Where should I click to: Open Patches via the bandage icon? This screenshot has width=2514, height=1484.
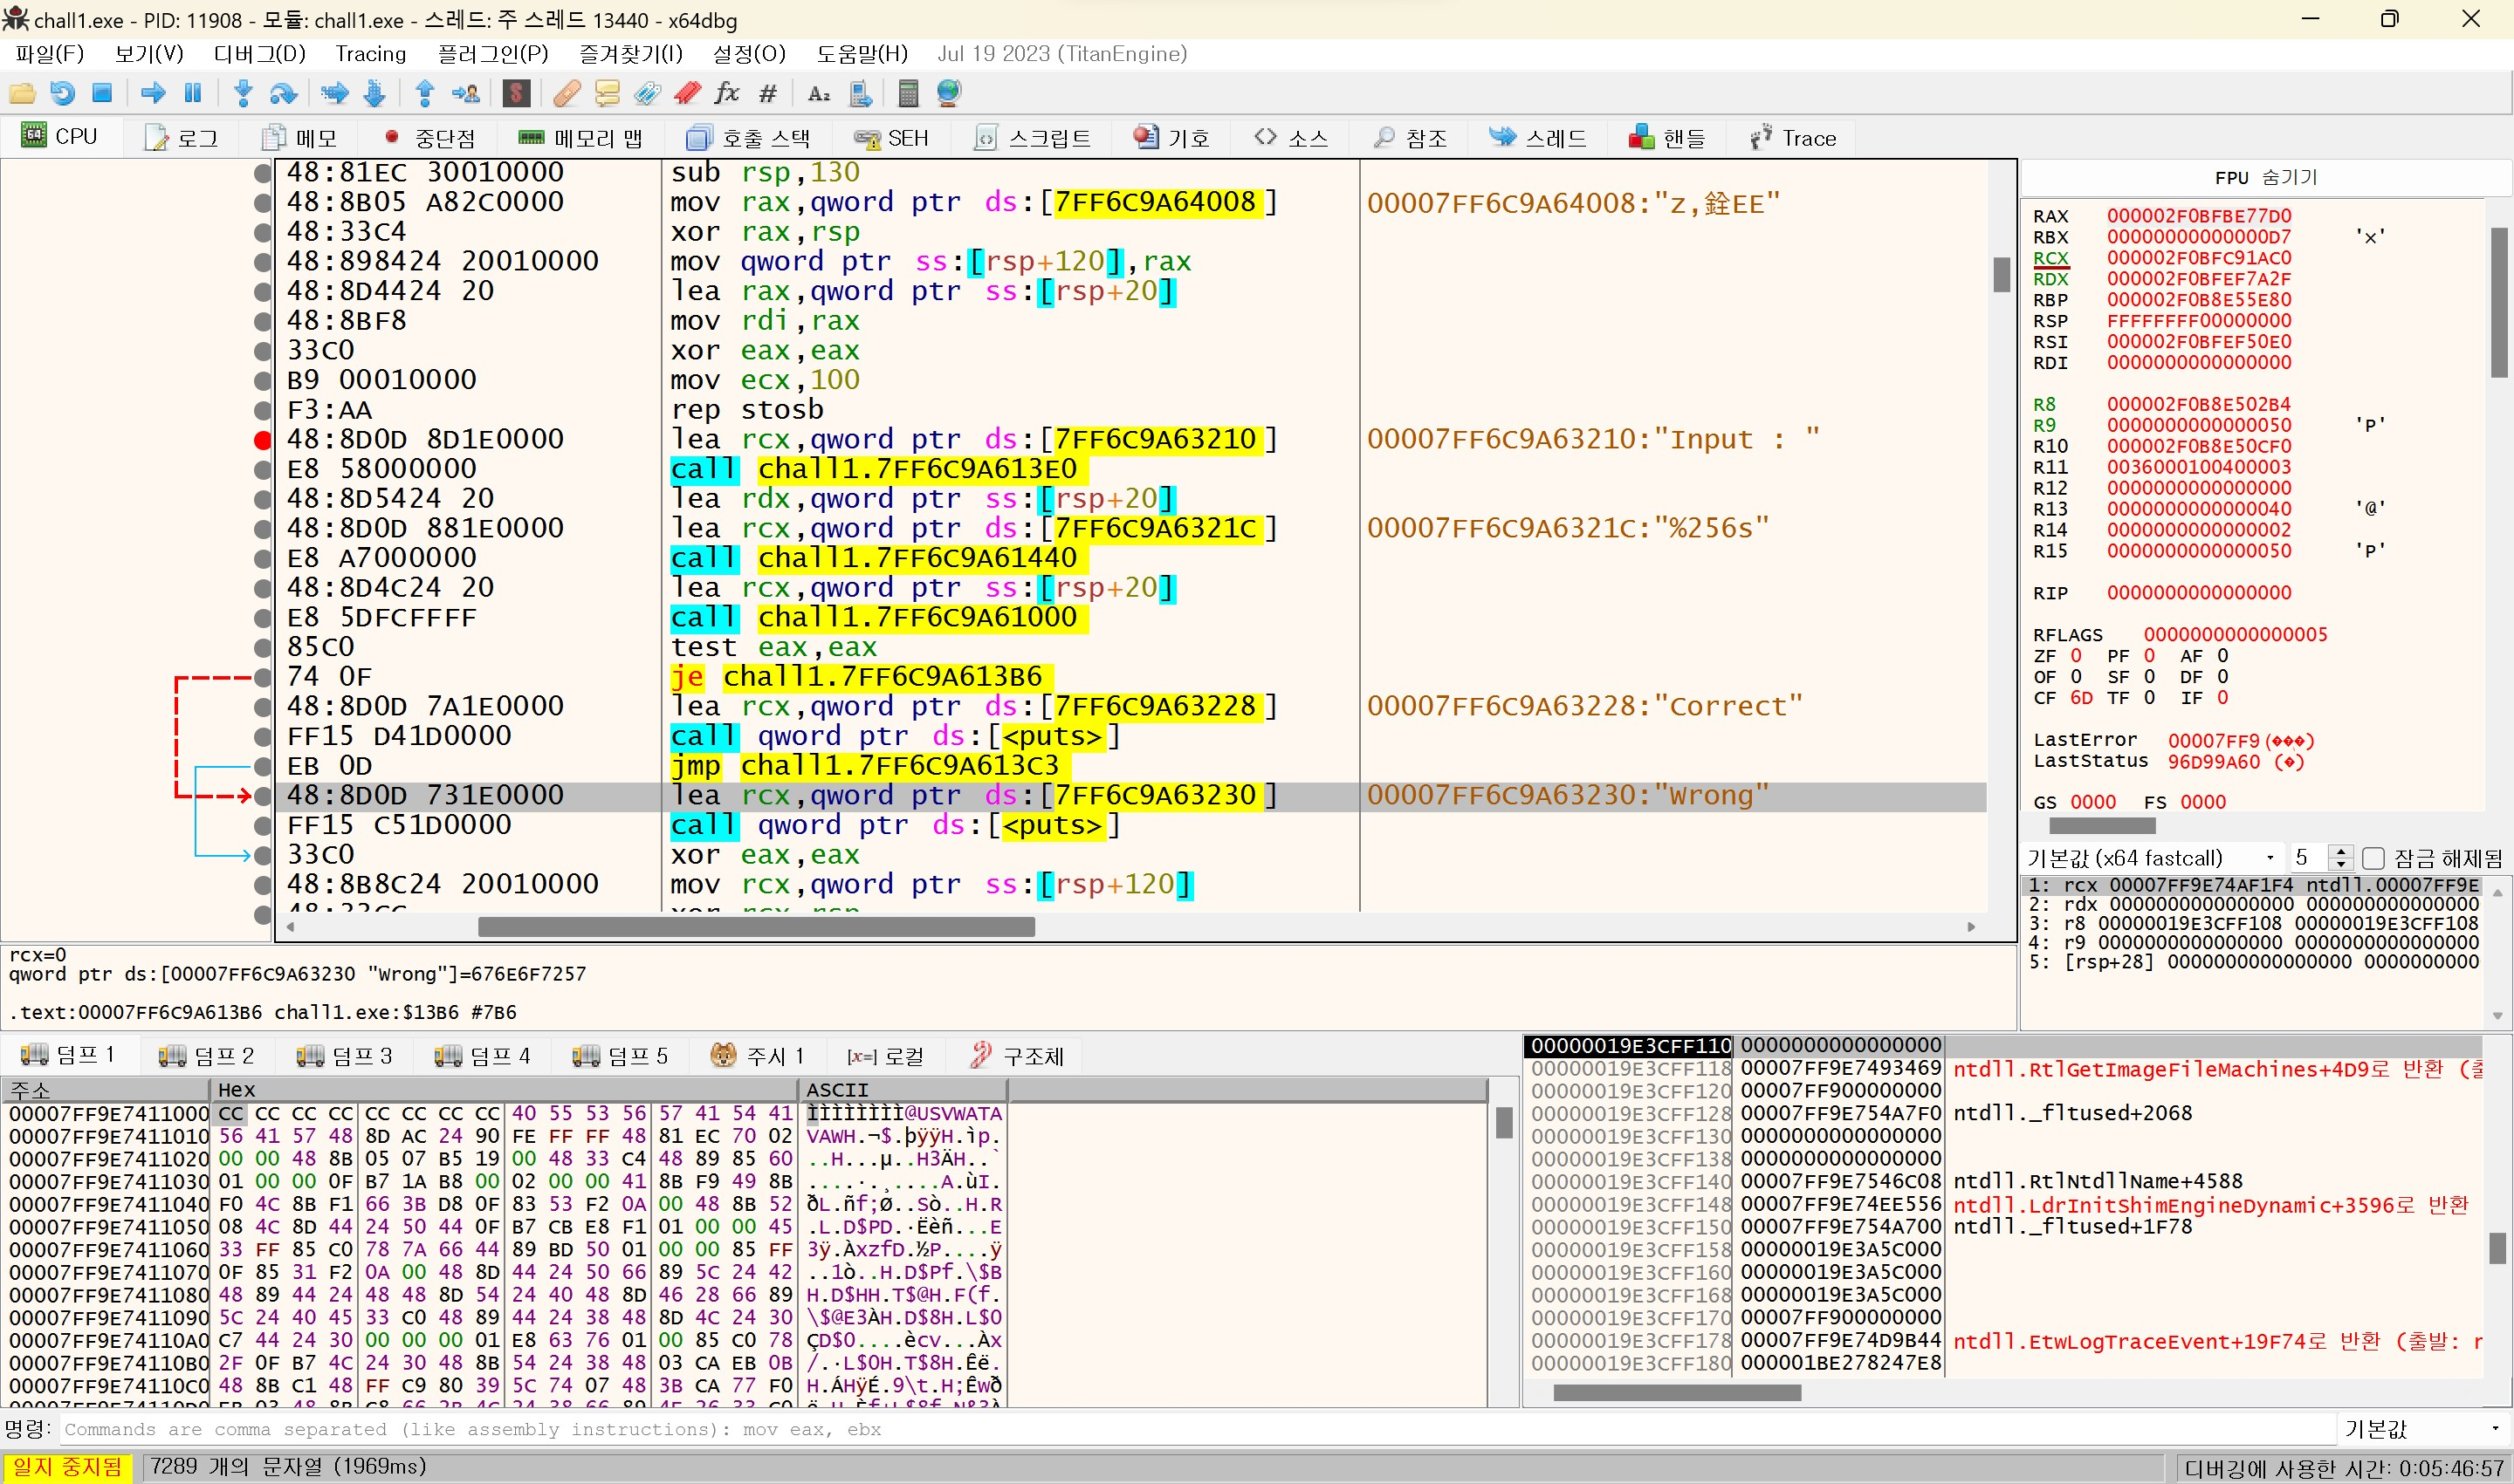pos(567,93)
